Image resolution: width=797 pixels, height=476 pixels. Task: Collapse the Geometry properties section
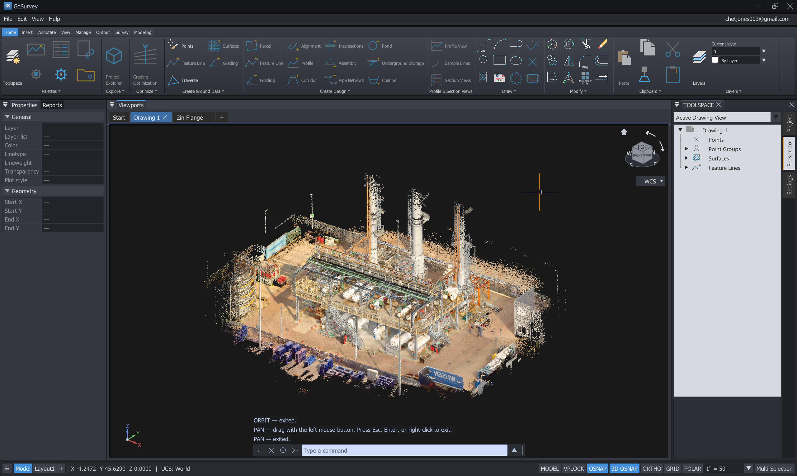point(7,191)
